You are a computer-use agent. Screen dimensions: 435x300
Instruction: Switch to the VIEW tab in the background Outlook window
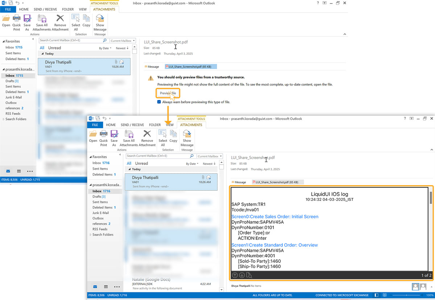point(83,9)
